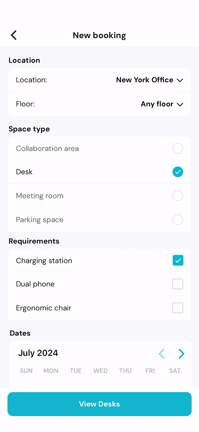Choose Parking space radio button
The width and height of the screenshot is (199, 432).
178,220
